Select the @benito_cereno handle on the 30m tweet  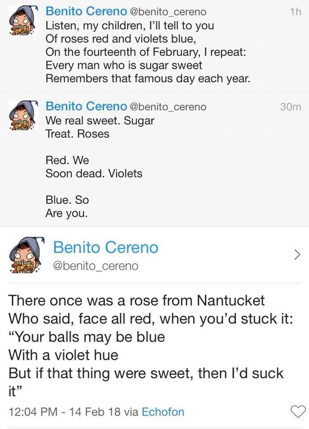click(168, 107)
